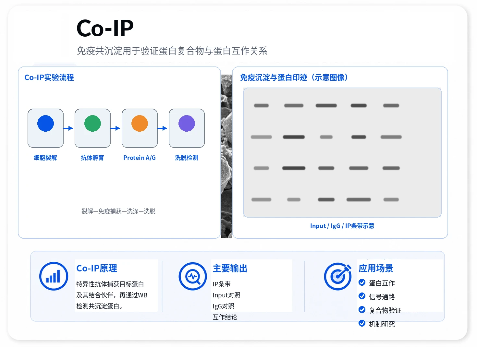Click the subtitle 免疫共沉淀用于验证蛋白复合物与蛋白互作关系

[x=172, y=51]
